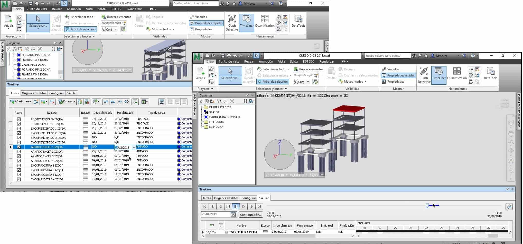Viewport: 523px width, 244px height.
Task: Select the ESTRUCTURA COMPLETA set
Action: click(x=224, y=117)
